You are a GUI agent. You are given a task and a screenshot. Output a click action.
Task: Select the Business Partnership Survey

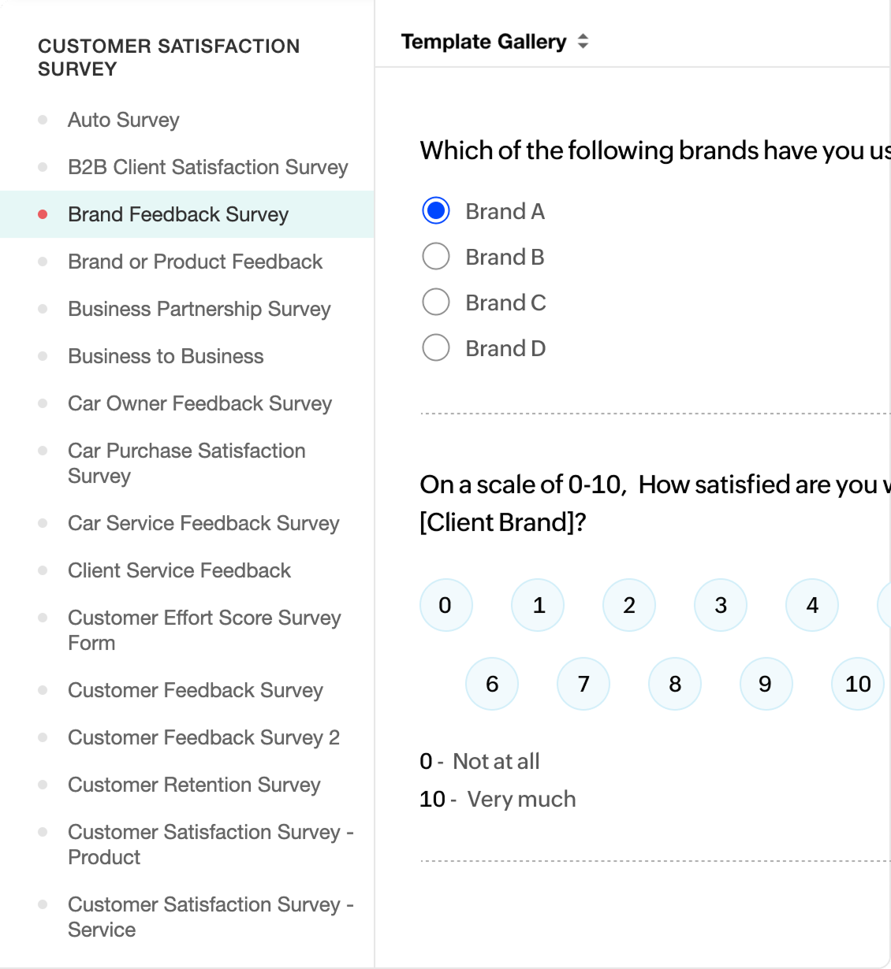[x=199, y=309]
